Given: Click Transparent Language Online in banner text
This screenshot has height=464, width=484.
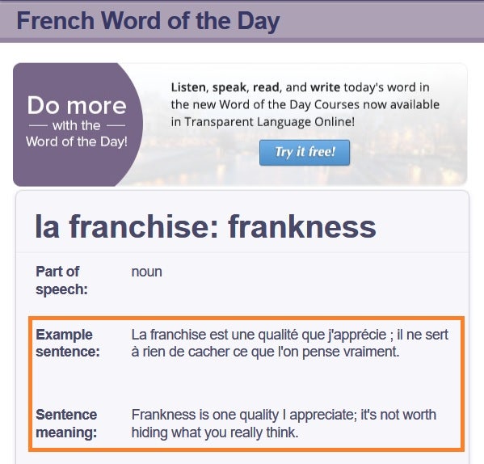Looking at the screenshot, I should coord(269,122).
